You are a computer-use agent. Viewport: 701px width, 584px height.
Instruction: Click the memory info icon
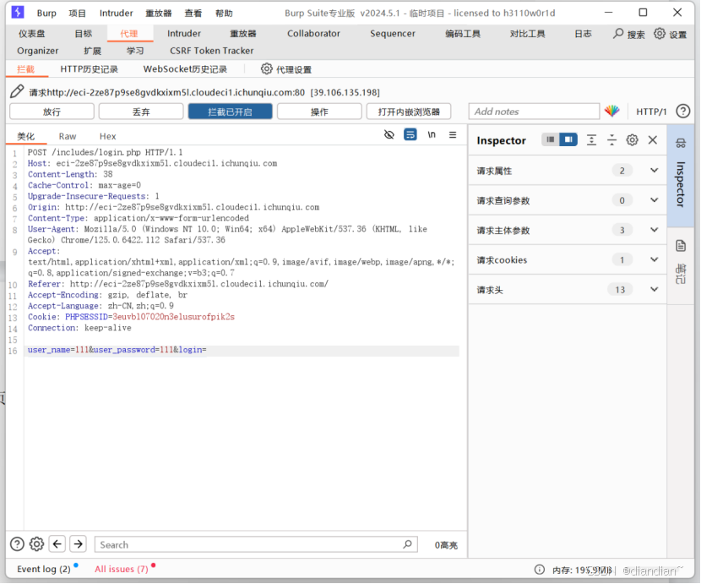pyautogui.click(x=540, y=570)
